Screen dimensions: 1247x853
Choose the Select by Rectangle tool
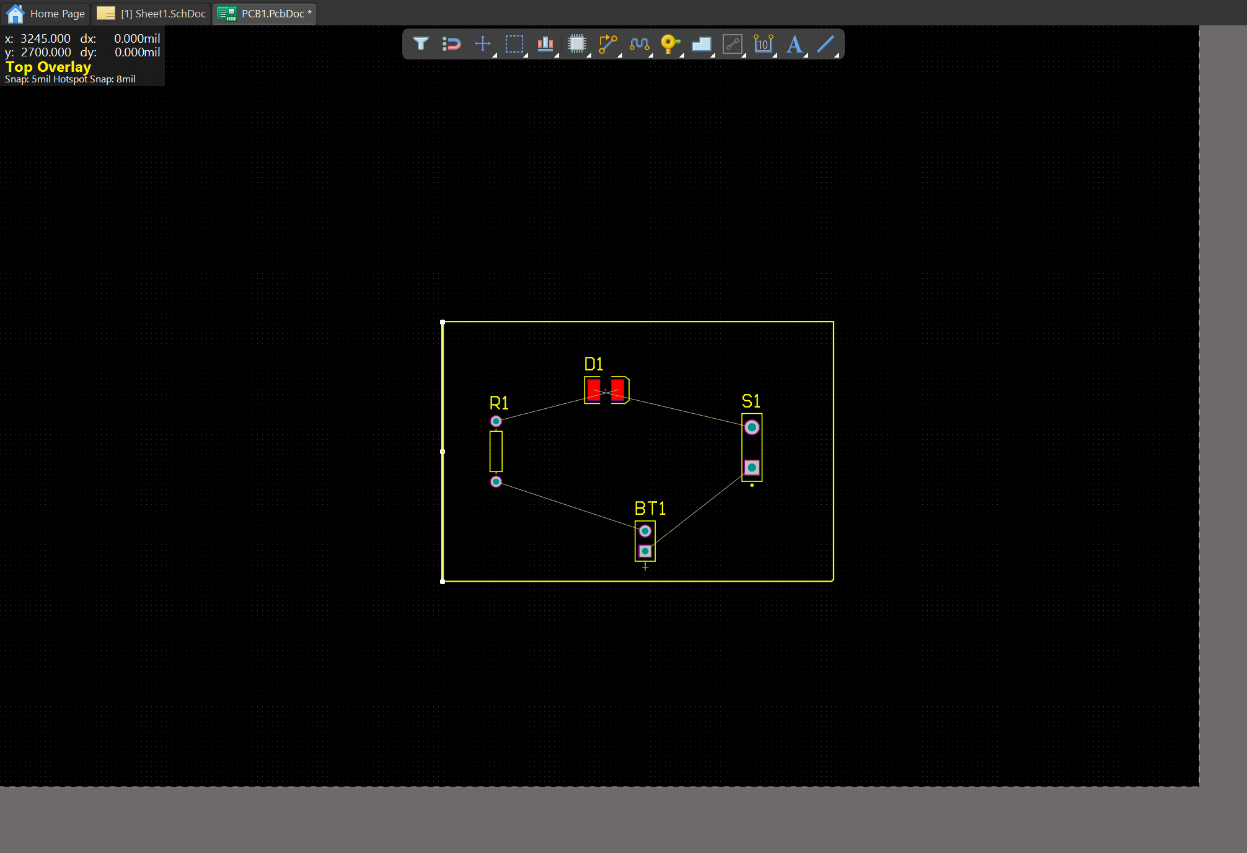tap(514, 44)
